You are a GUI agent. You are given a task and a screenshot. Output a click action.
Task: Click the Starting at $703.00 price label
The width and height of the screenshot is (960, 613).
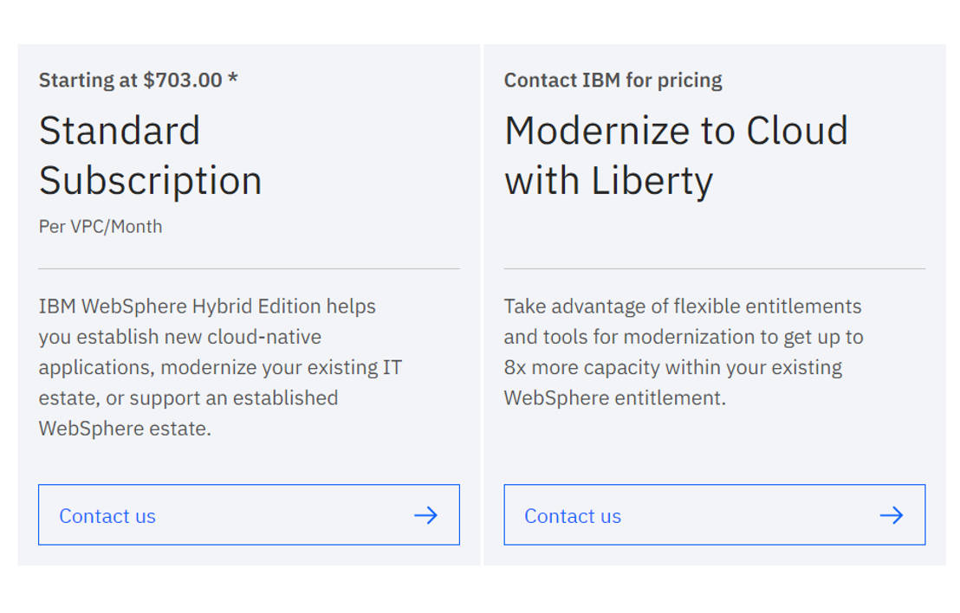coord(138,80)
